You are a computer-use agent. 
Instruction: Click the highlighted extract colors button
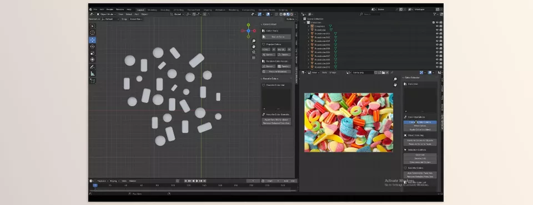click(x=420, y=122)
